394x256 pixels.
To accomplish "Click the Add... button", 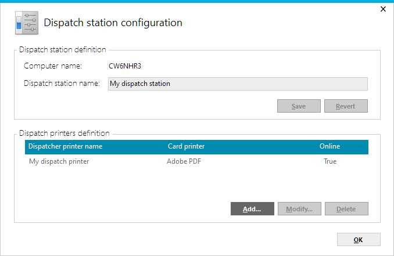I will pyautogui.click(x=252, y=209).
